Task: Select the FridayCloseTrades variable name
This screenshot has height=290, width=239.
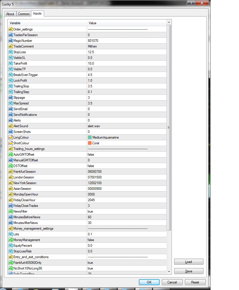Action: (x=26, y=206)
